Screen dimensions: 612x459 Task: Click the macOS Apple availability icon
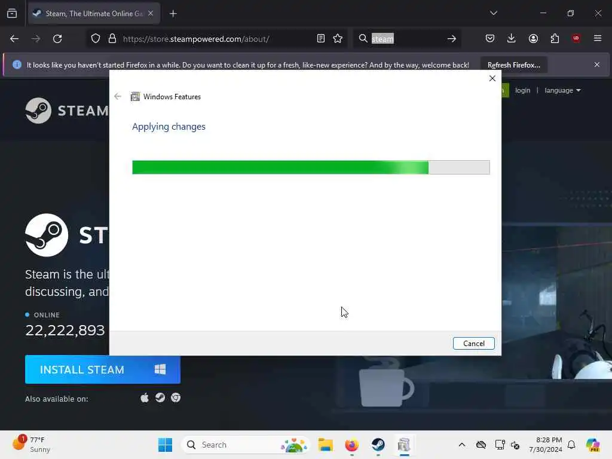pyautogui.click(x=145, y=397)
